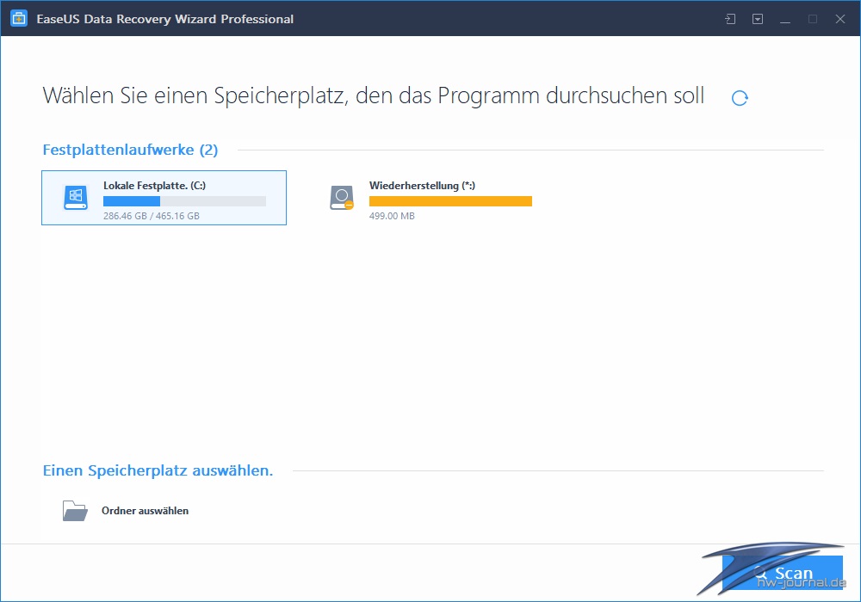Click the EaseUS app logo icon
Screen dimensions: 861x602
(19, 19)
